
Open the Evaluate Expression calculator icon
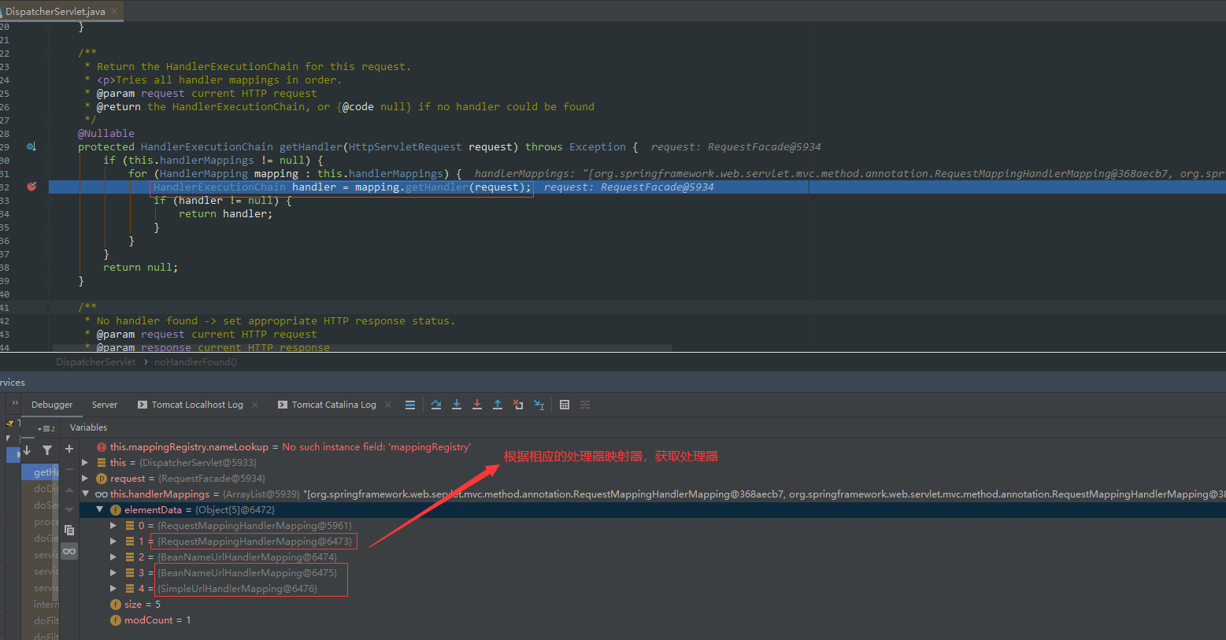[565, 405]
